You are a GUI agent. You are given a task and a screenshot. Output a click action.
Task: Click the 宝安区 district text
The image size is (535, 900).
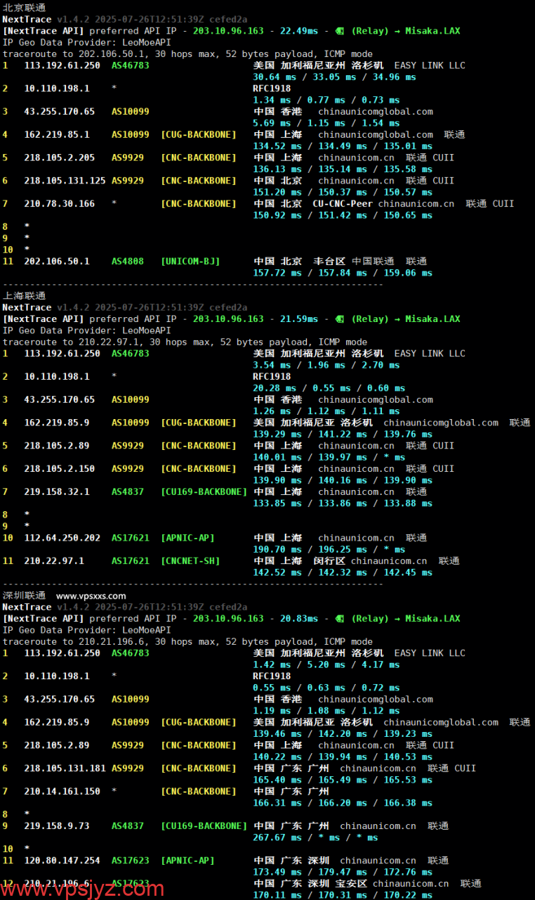tap(351, 884)
